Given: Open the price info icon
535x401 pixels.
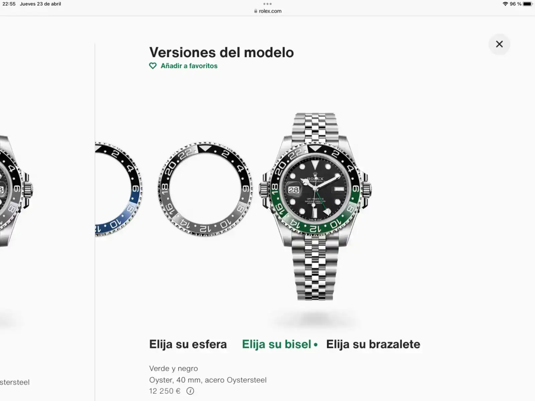Looking at the screenshot, I should 190,391.
